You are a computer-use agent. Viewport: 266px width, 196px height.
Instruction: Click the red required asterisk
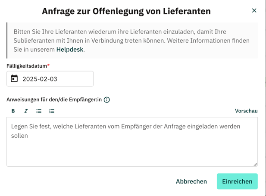coord(48,65)
